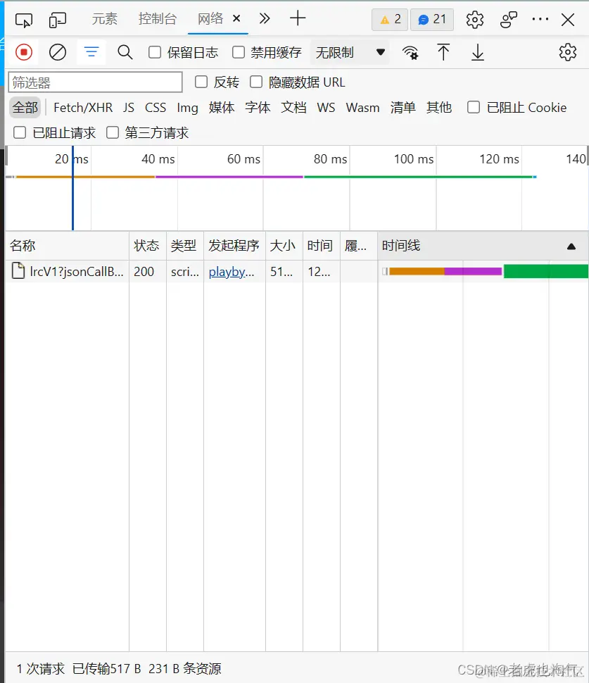Toggle the device emulation mode

pyautogui.click(x=56, y=20)
